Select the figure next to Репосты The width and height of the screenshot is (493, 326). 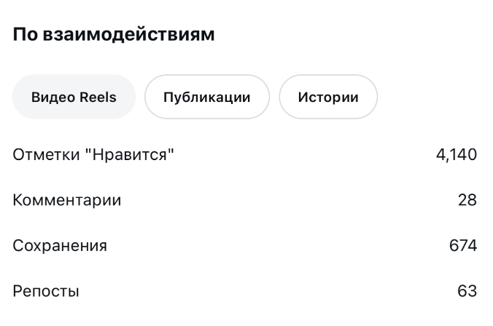point(467,292)
